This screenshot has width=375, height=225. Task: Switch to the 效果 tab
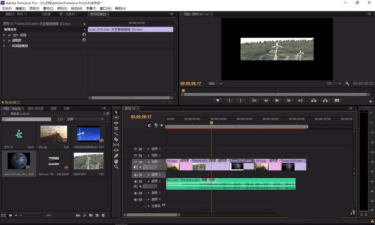pyautogui.click(x=66, y=109)
